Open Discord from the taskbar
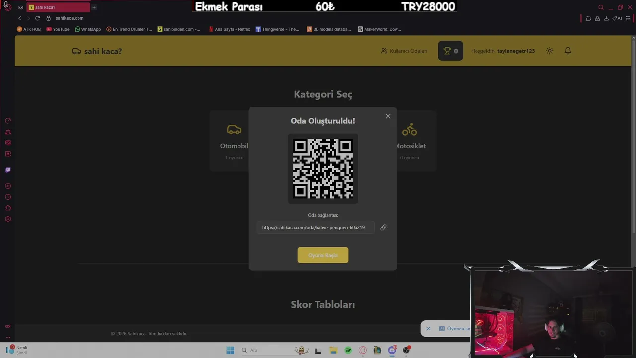Viewport: 636px width, 358px height. (x=392, y=350)
